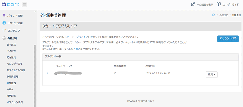The image size is (243, 107).
Task: Click the アカウント一覧 panel heading
Action: 53,57
